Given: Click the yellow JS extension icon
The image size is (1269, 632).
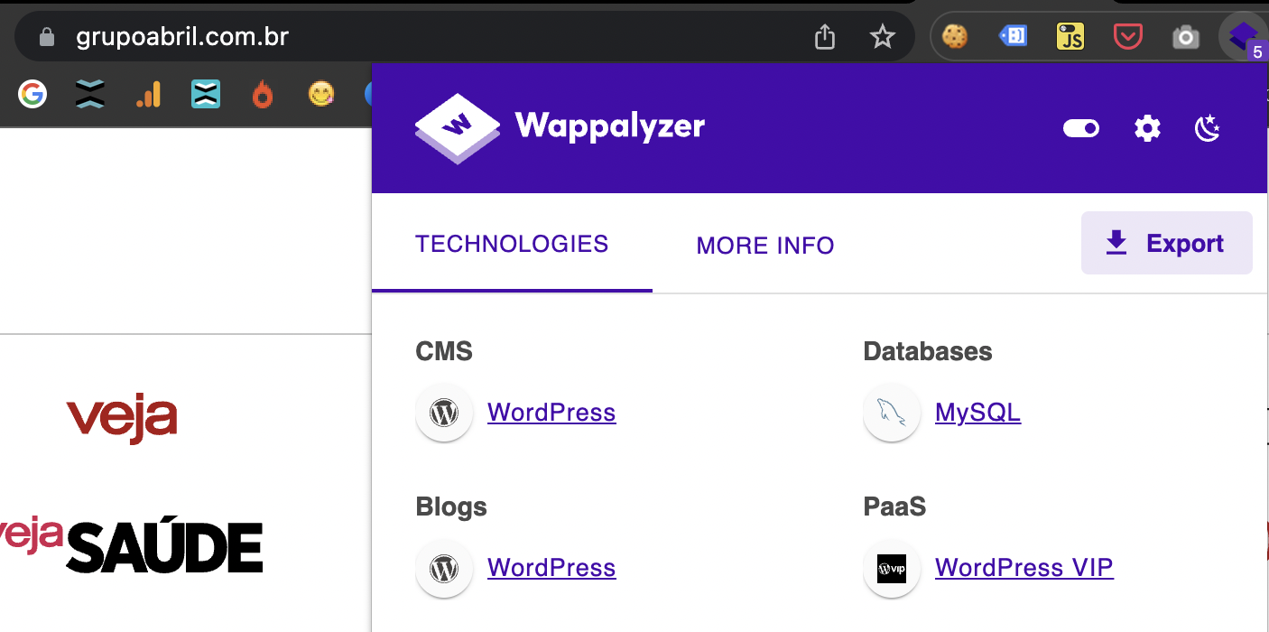Looking at the screenshot, I should [1070, 36].
